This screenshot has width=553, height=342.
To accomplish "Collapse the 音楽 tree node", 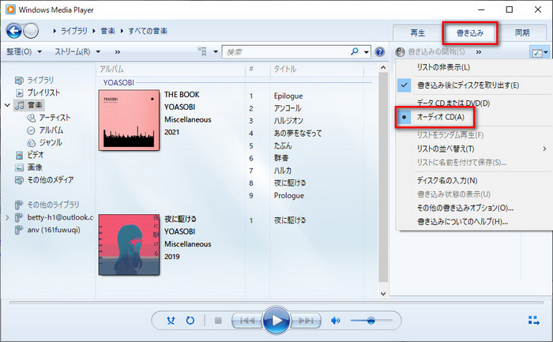I will click(7, 105).
